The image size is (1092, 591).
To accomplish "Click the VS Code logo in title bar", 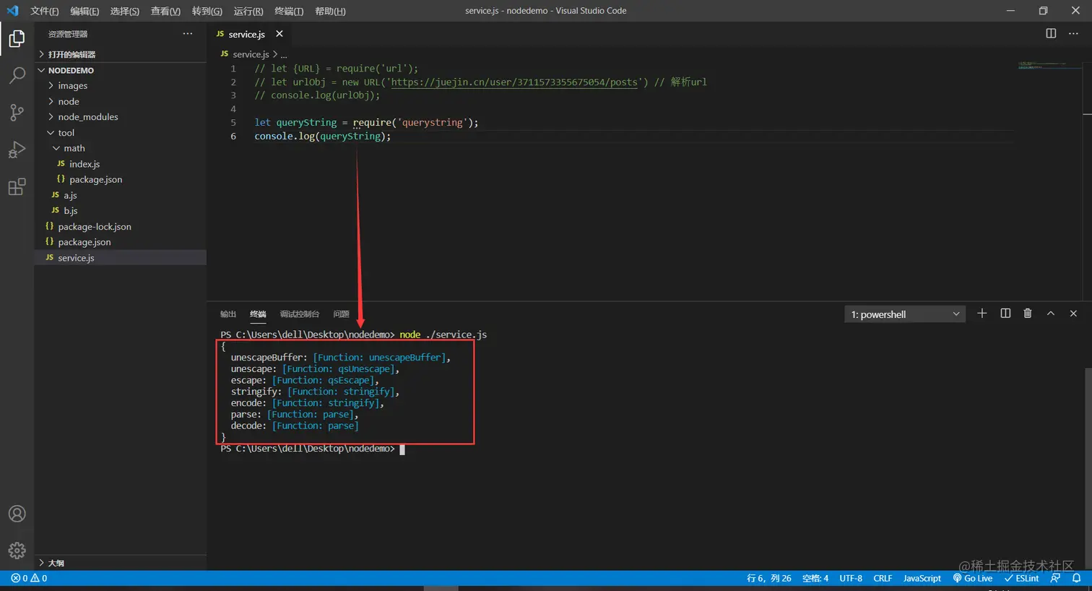I will [12, 11].
